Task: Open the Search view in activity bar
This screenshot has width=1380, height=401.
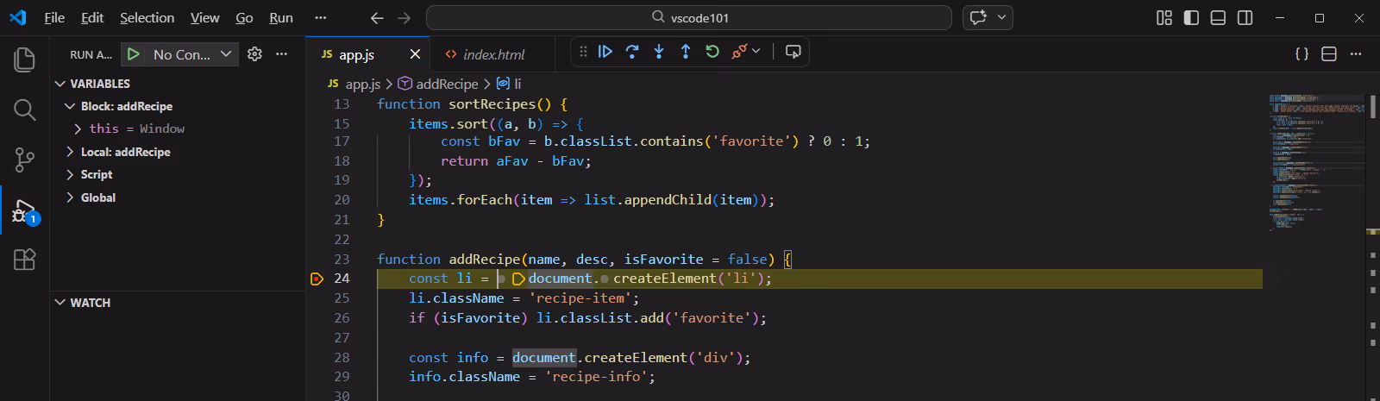Action: [24, 110]
